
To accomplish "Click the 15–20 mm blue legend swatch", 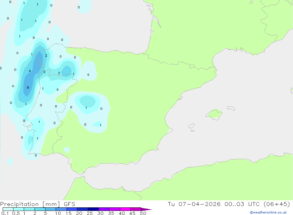I will point(72,209).
